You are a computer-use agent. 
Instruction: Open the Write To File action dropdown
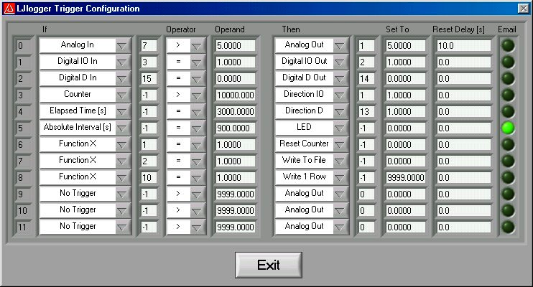coord(340,161)
